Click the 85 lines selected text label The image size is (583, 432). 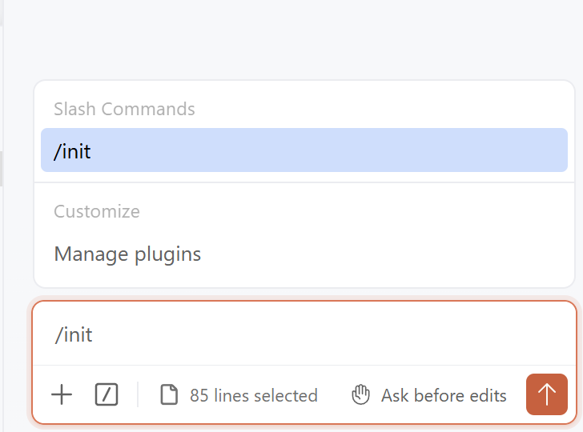(254, 395)
